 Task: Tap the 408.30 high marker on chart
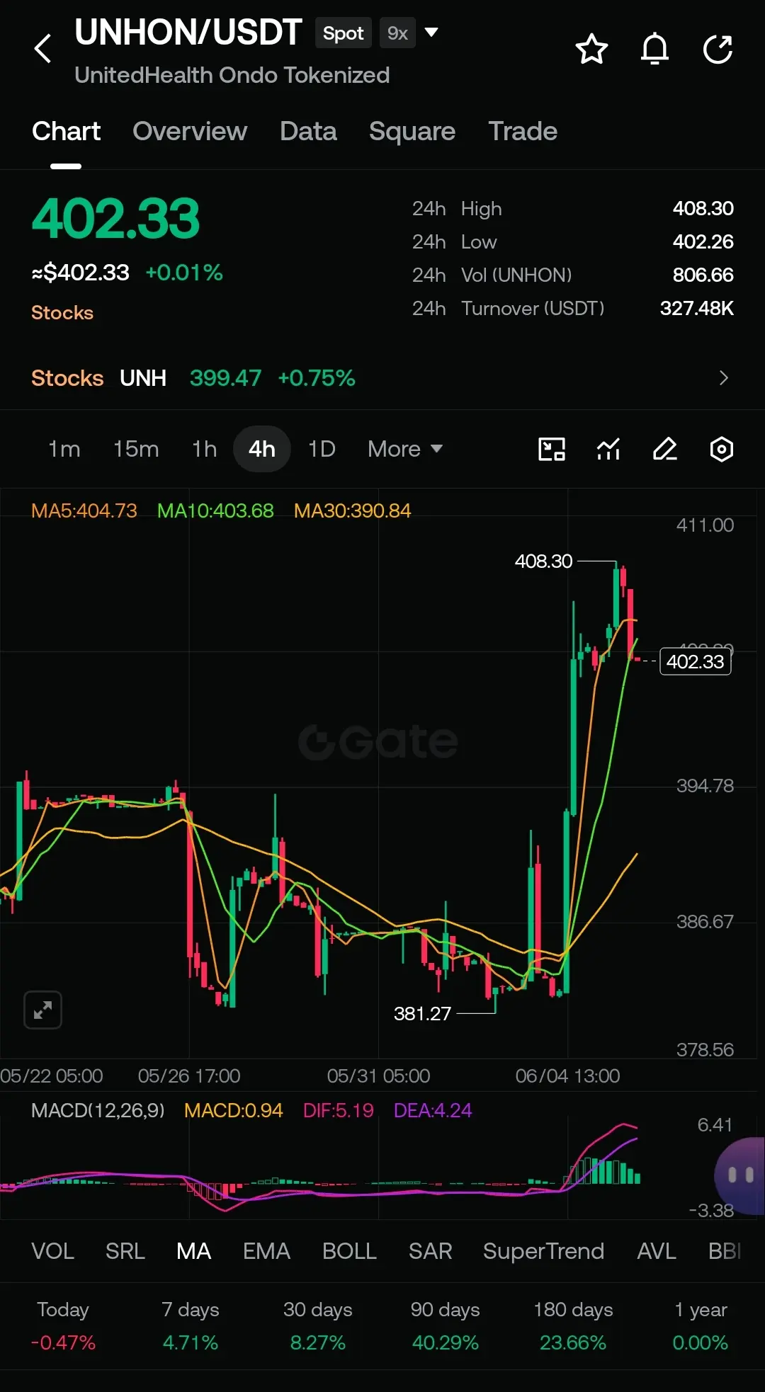(x=543, y=561)
